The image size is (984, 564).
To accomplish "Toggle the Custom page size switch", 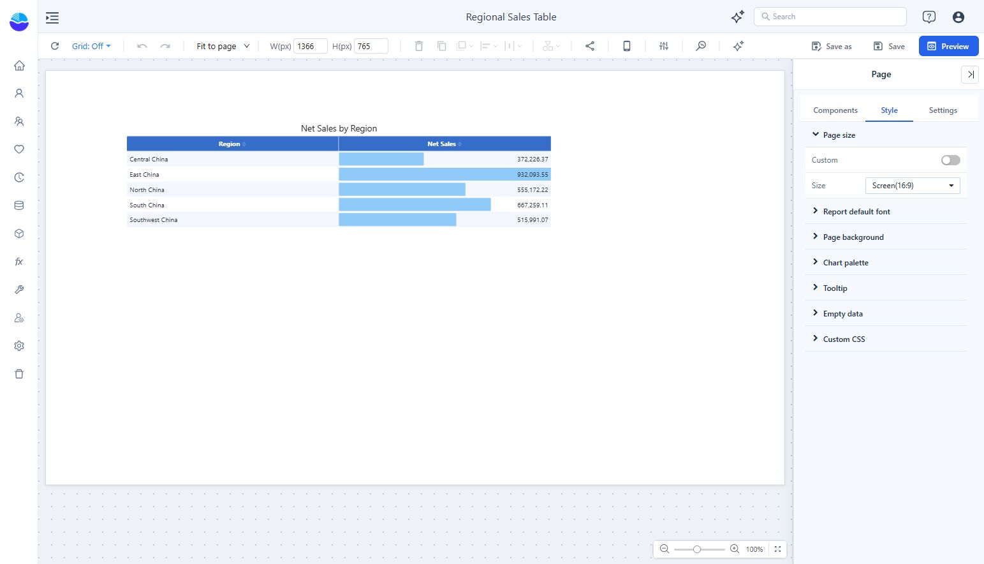I will (x=950, y=160).
